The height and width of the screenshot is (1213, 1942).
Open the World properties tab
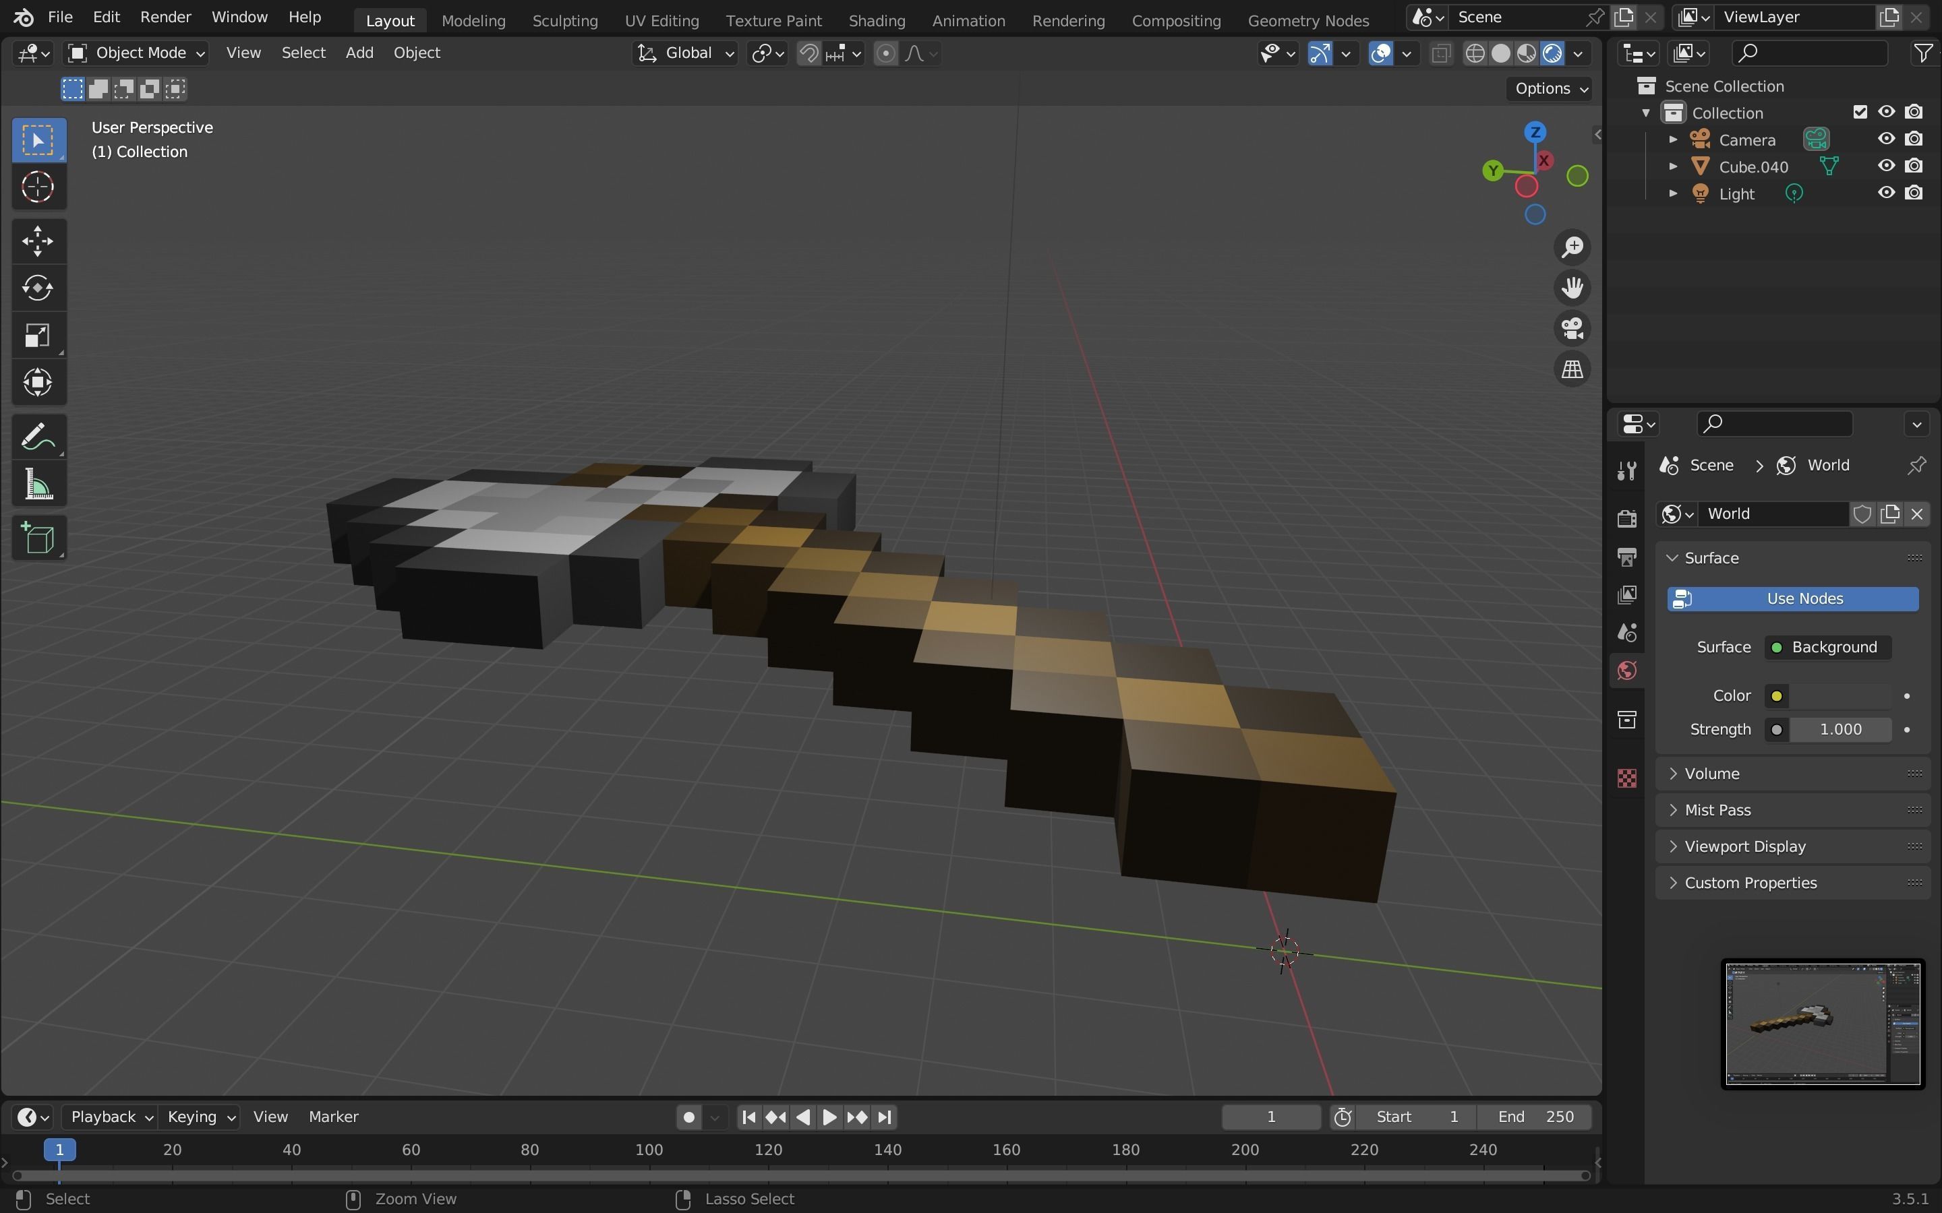1626,671
